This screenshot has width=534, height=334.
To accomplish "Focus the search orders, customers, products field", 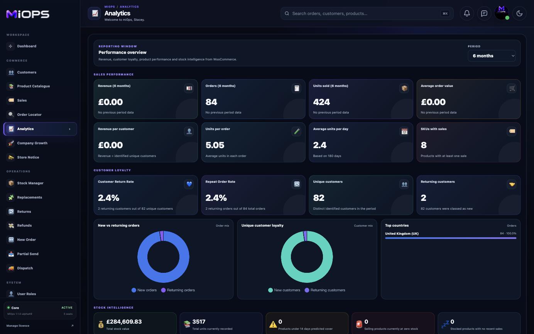I will [x=367, y=13].
